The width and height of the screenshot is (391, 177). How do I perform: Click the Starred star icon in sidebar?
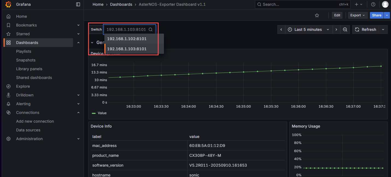[8, 34]
